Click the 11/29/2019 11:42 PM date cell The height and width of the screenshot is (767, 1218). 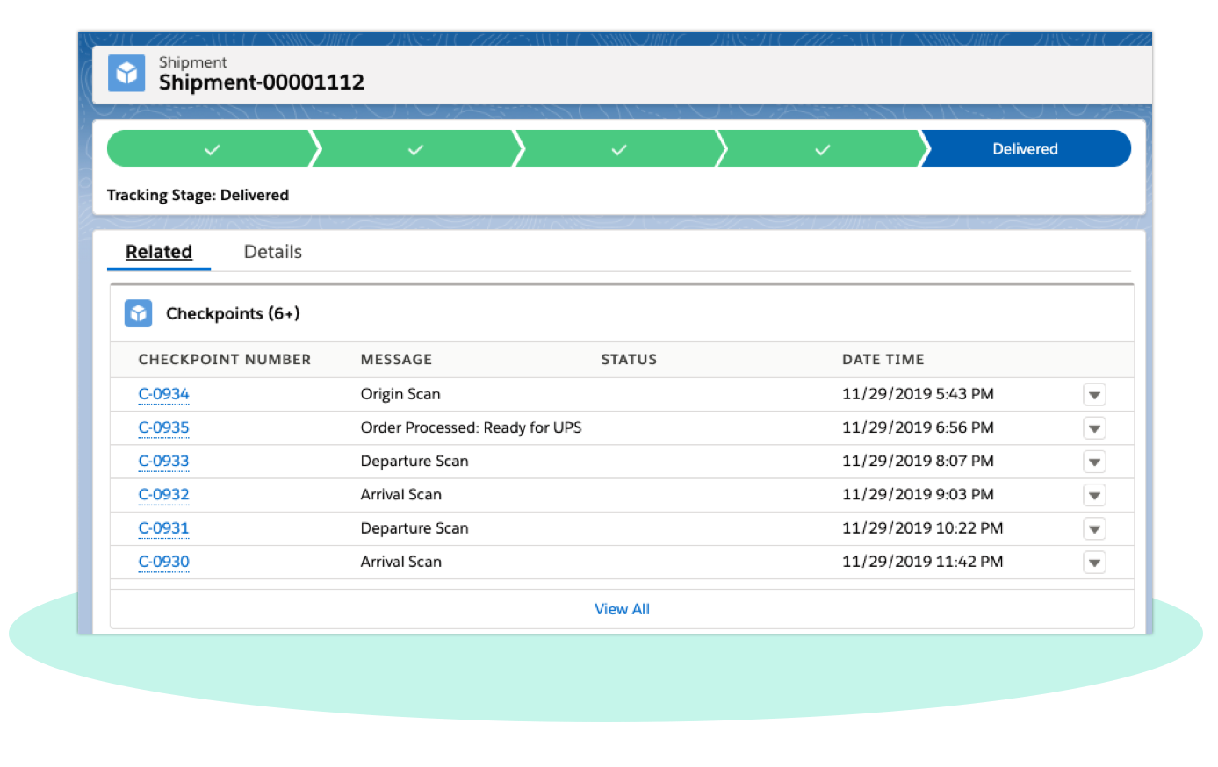(x=922, y=562)
